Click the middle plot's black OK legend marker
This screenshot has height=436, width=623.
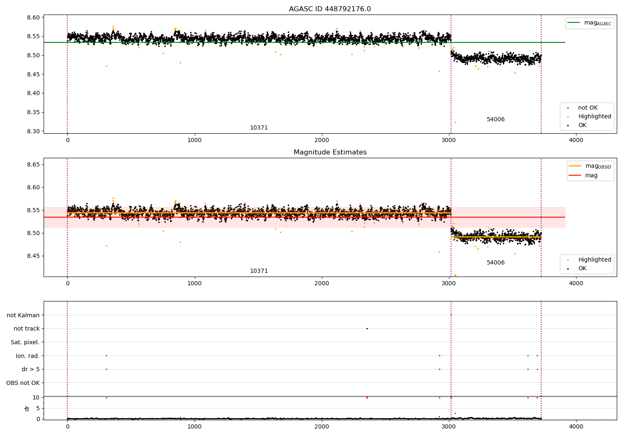tap(568, 269)
